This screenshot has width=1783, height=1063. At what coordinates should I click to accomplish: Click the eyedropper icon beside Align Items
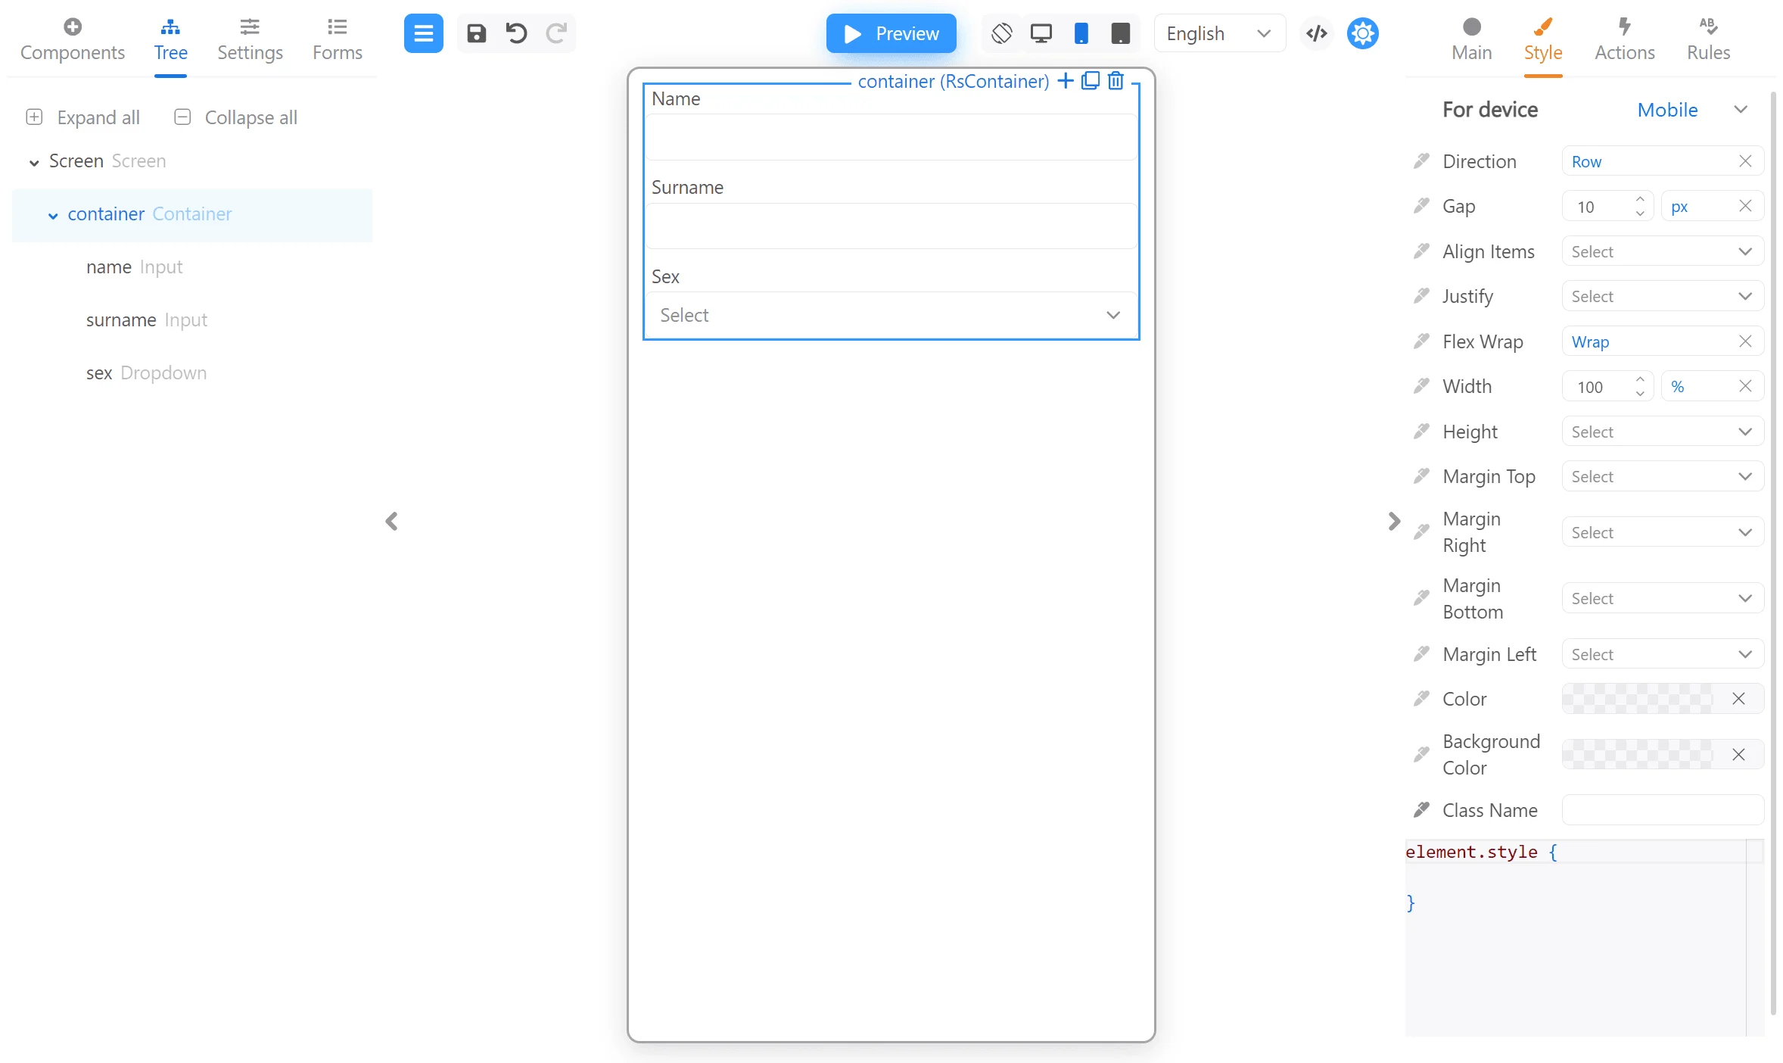click(1421, 251)
